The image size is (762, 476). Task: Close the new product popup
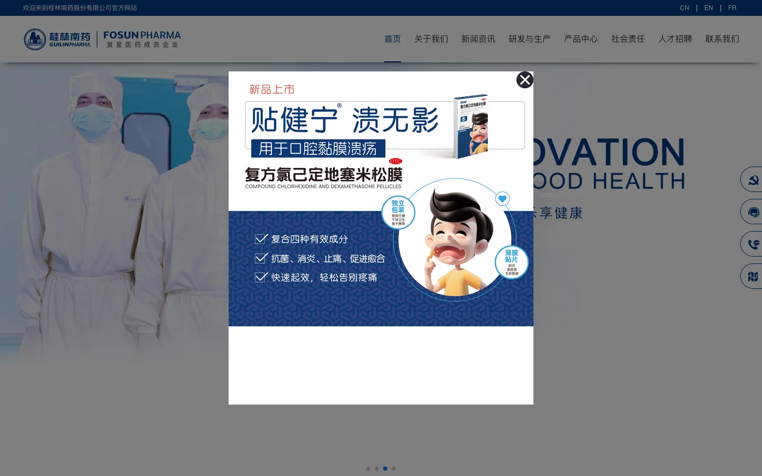pos(524,80)
